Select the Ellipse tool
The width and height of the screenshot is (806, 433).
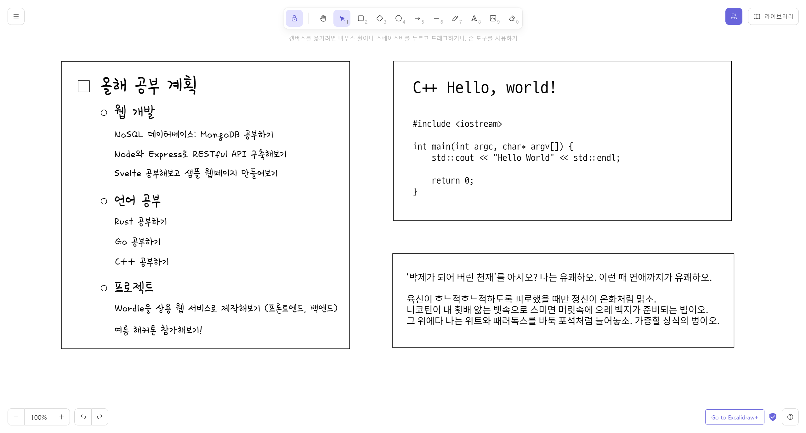pyautogui.click(x=399, y=18)
